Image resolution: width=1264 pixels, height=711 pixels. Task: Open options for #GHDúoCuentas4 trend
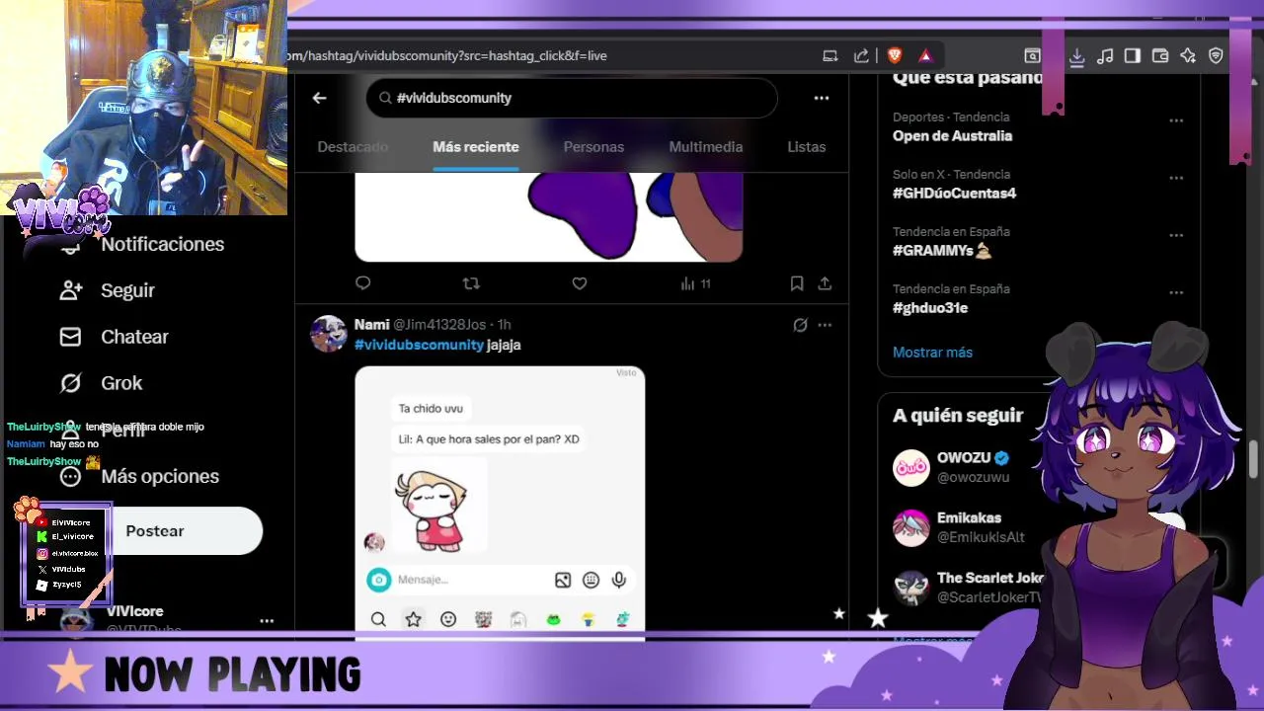1176,178
